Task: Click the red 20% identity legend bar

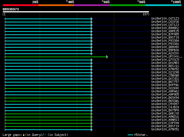Action: tap(21, 5)
